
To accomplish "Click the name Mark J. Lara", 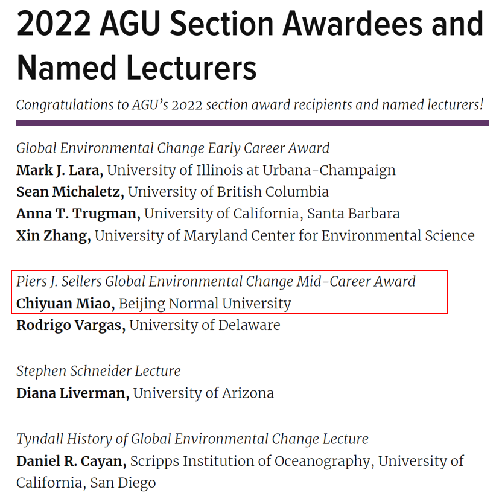I will coord(59,170).
